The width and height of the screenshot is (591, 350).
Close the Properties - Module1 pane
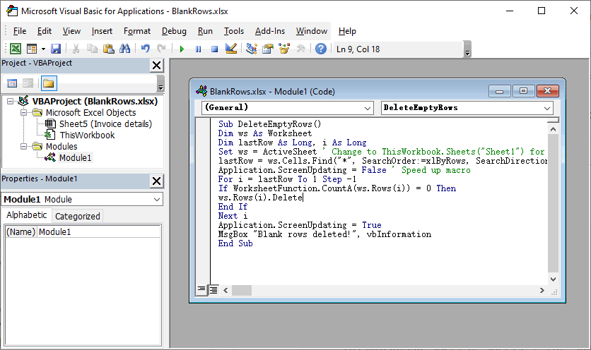pos(156,181)
